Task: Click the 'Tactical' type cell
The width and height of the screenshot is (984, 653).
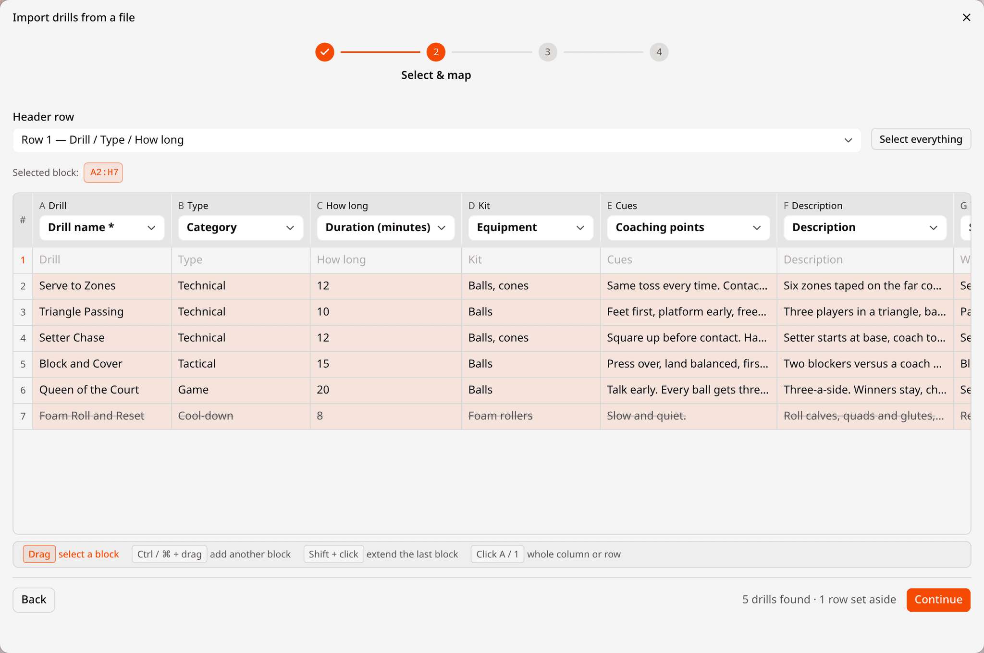Action: 241,364
